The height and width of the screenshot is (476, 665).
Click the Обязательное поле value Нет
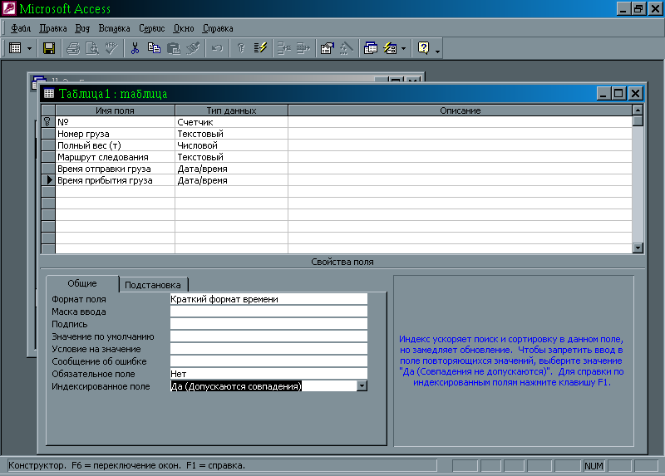tap(268, 374)
